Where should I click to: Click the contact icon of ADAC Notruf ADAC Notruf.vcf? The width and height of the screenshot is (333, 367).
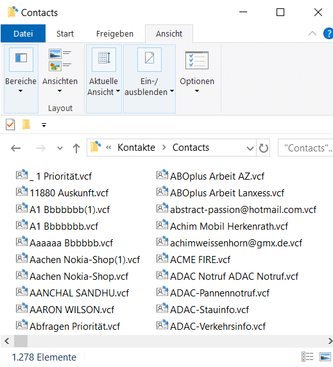tap(162, 275)
